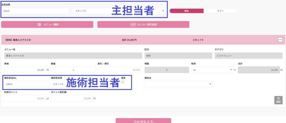Open the 税率 dropdown

(x=212, y=70)
